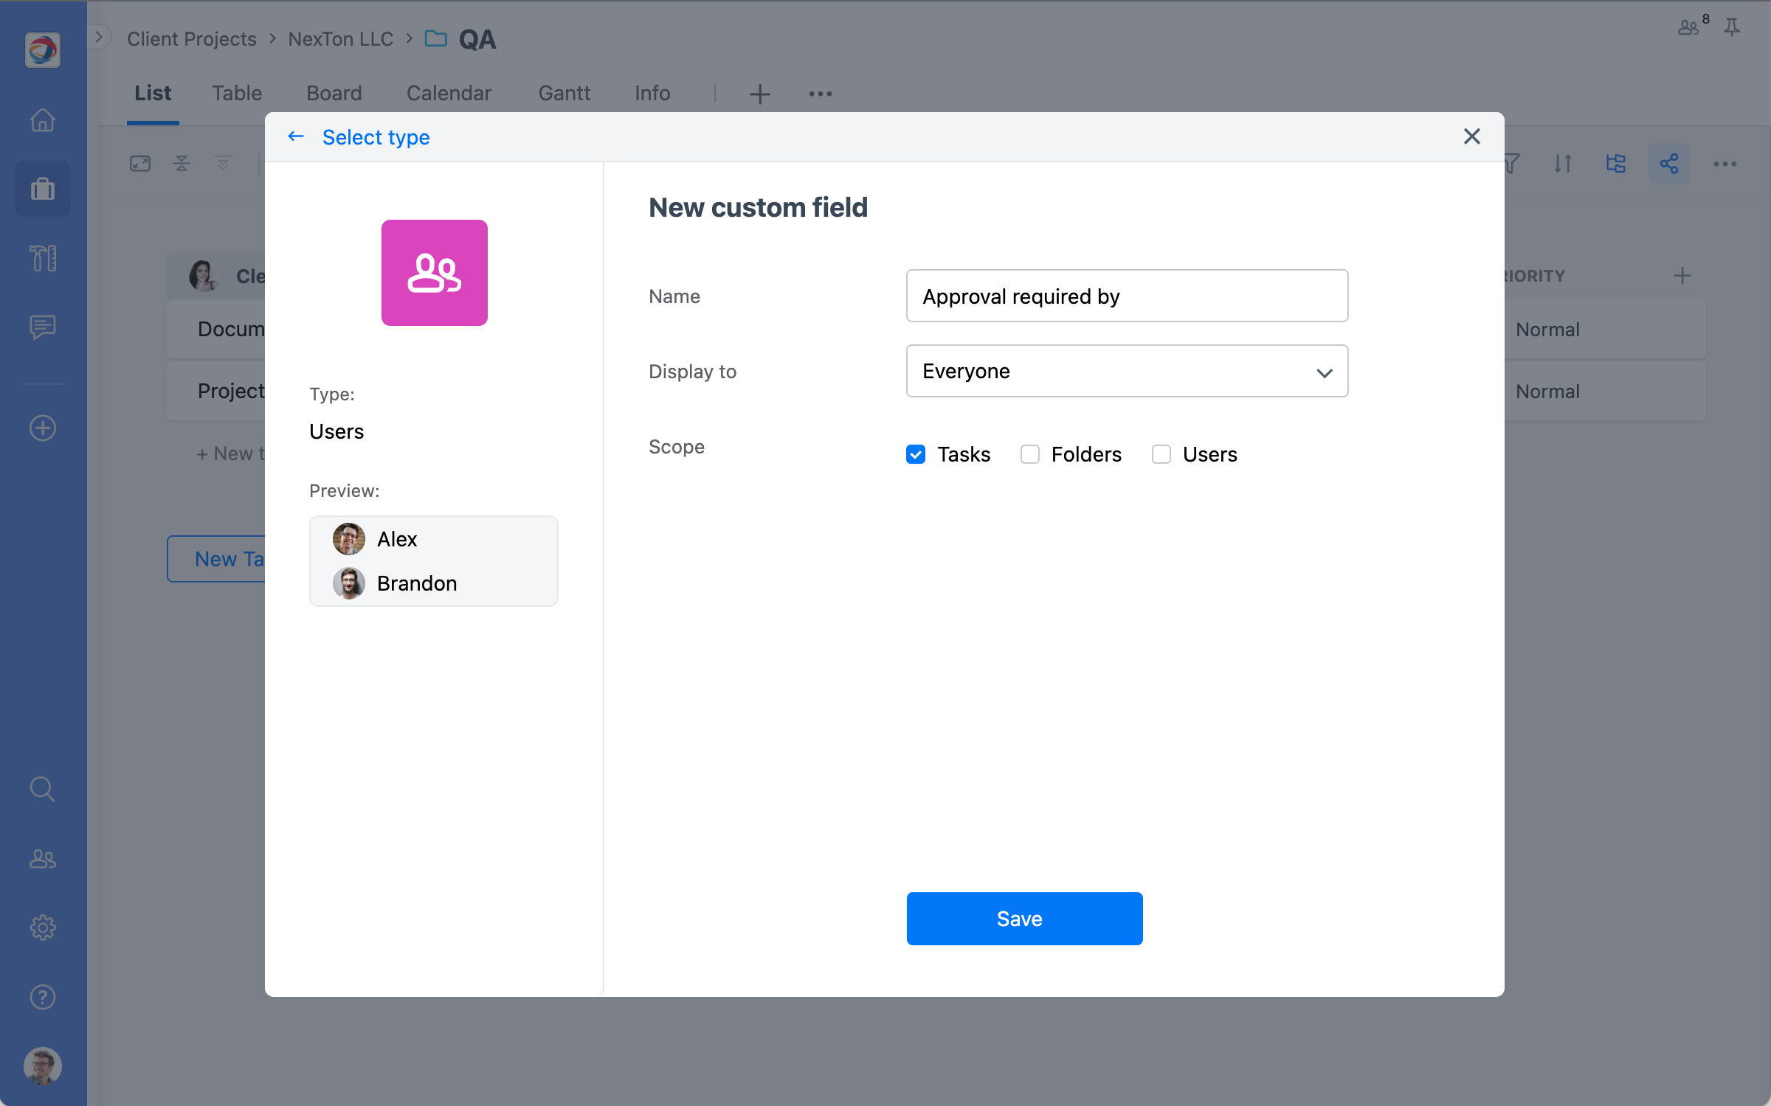1771x1106 pixels.
Task: Click the expand all toolbar icon
Action: 223,163
